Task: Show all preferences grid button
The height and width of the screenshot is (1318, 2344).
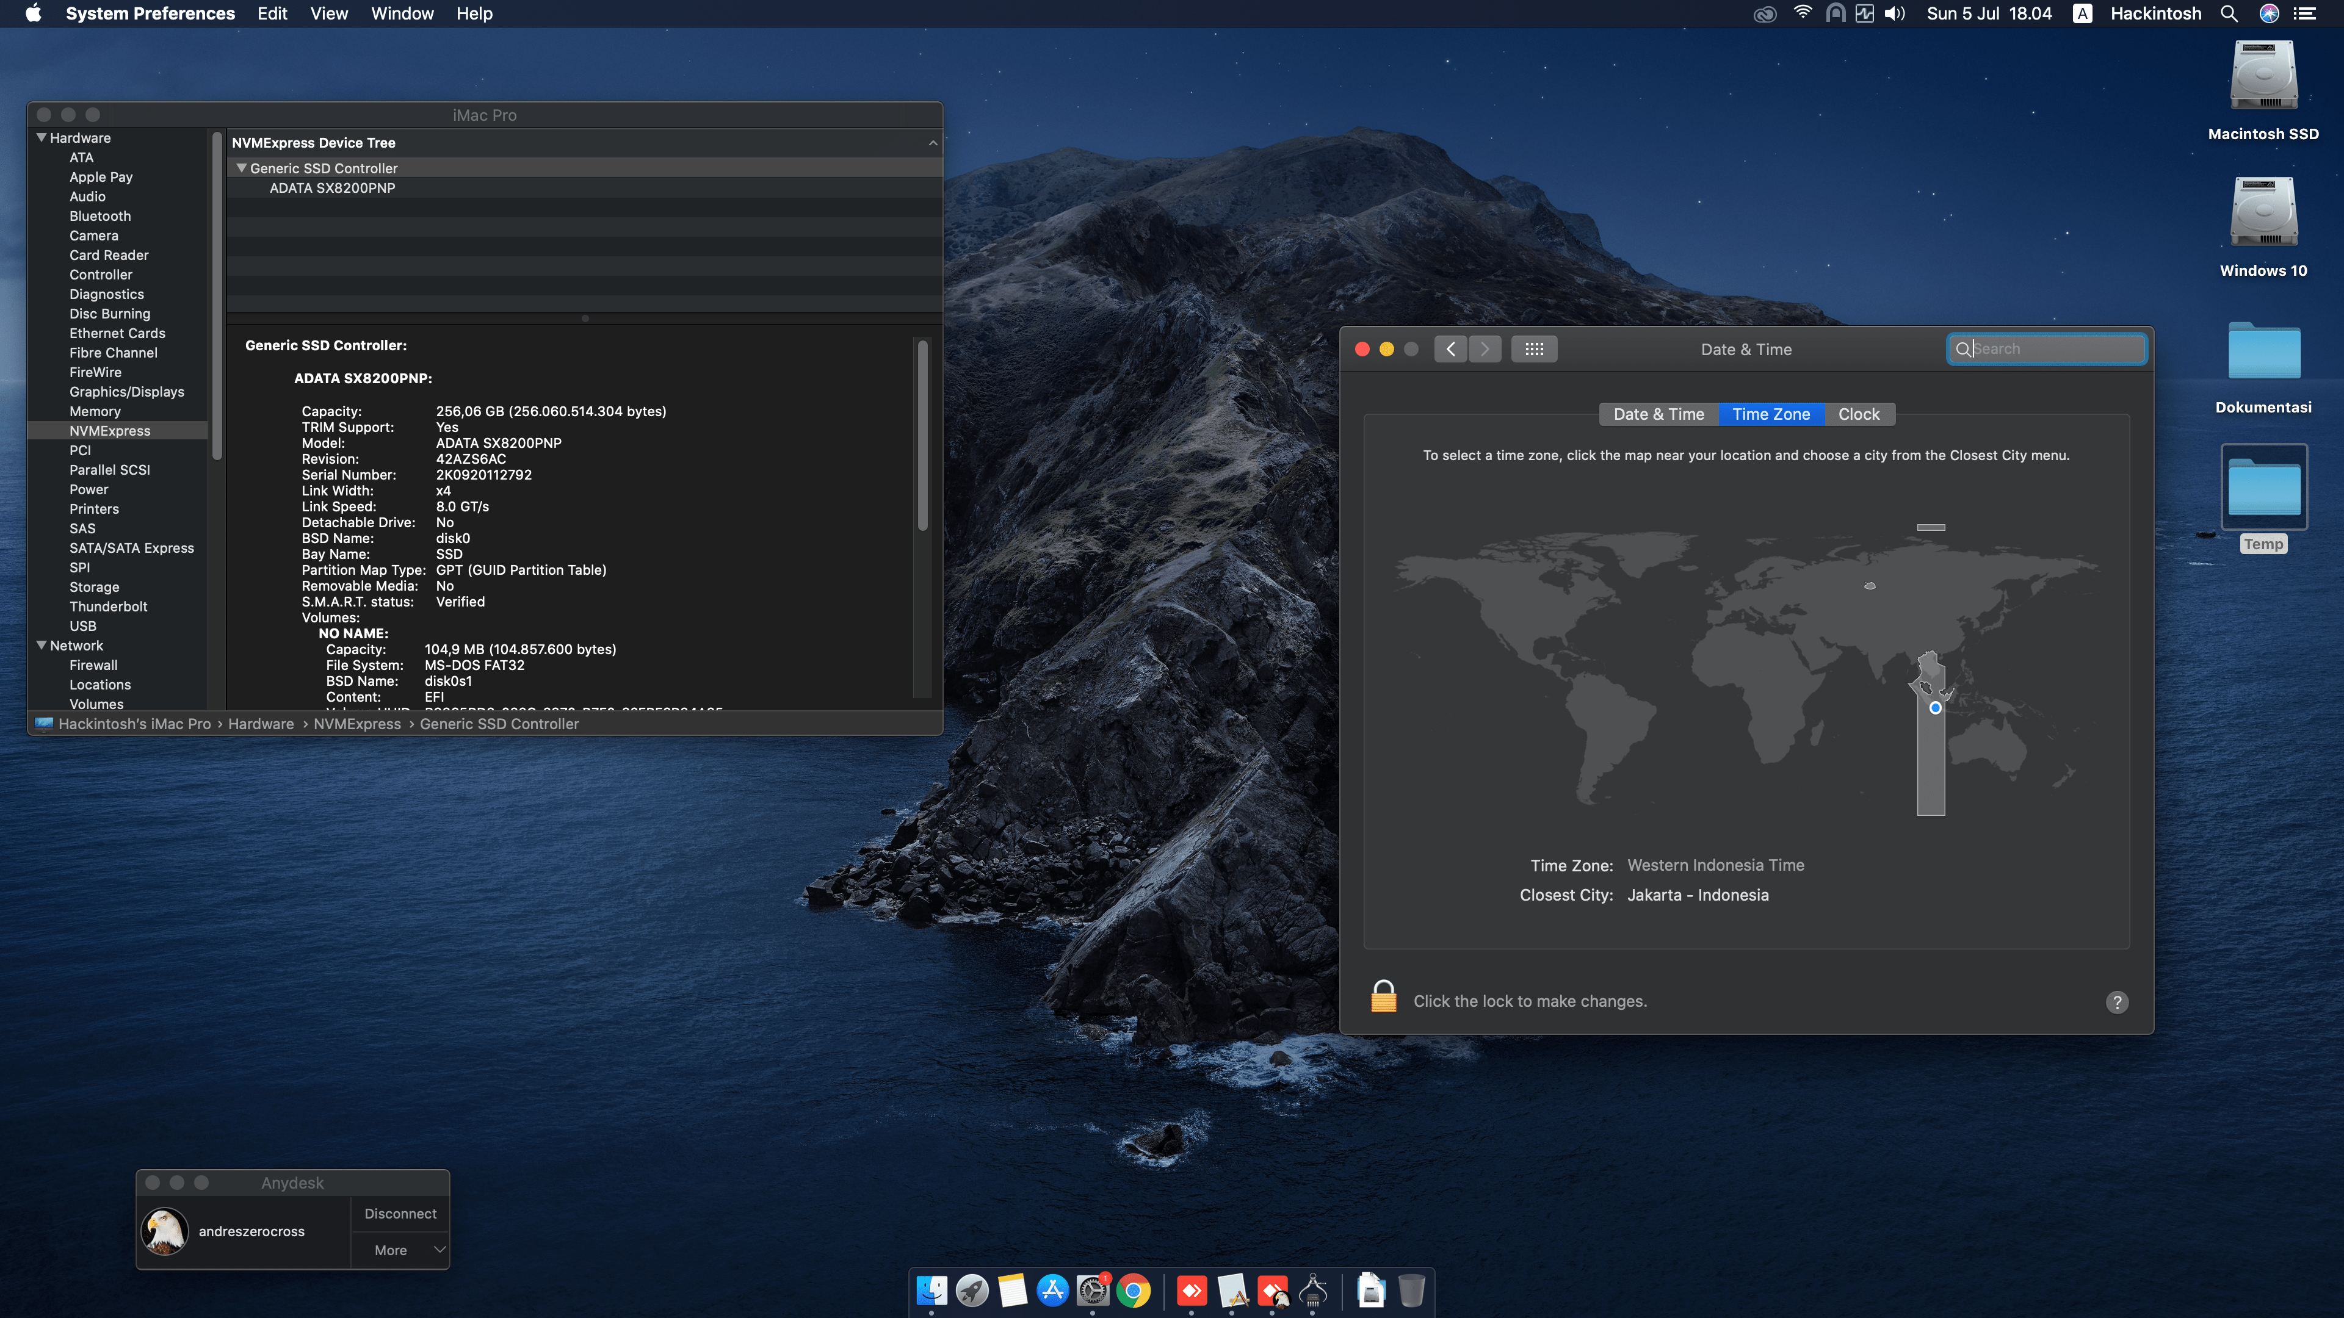Action: tap(1534, 349)
